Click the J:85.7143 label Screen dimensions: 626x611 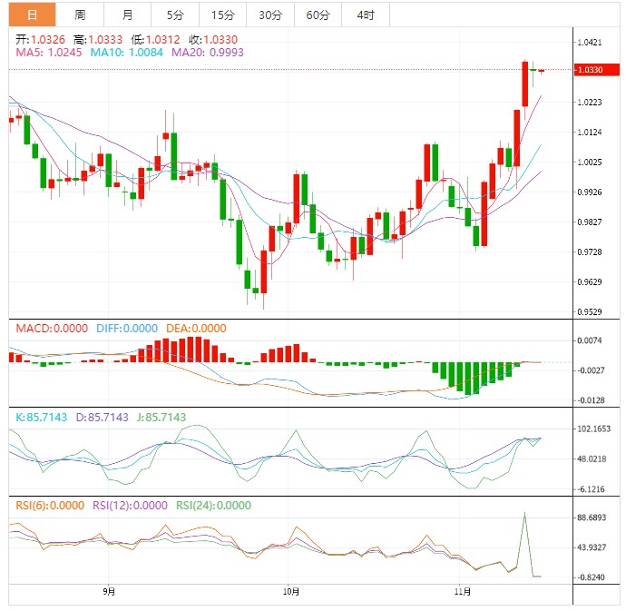[x=161, y=418]
